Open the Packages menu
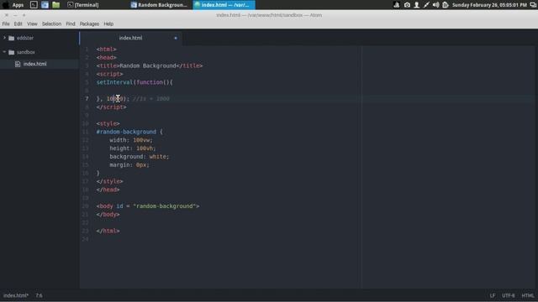The image size is (538, 302). [x=89, y=24]
